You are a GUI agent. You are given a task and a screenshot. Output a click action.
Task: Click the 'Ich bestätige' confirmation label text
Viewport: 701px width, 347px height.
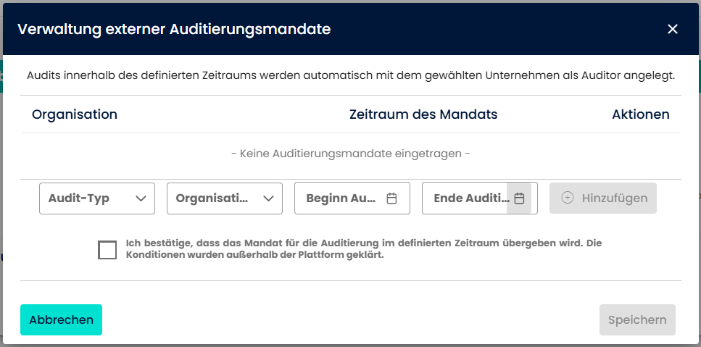click(362, 249)
